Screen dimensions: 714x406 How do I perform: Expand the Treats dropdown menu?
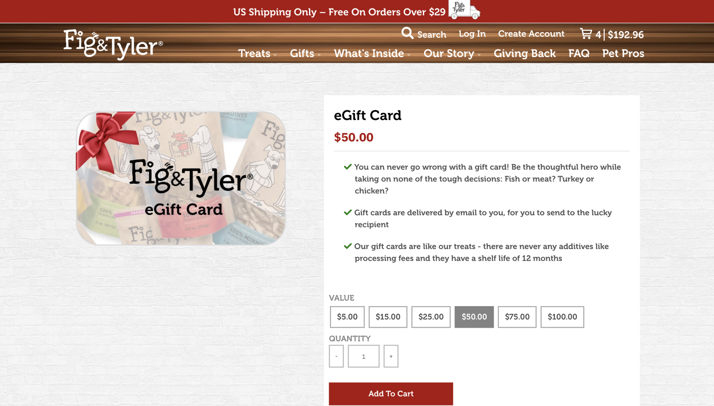pos(257,54)
